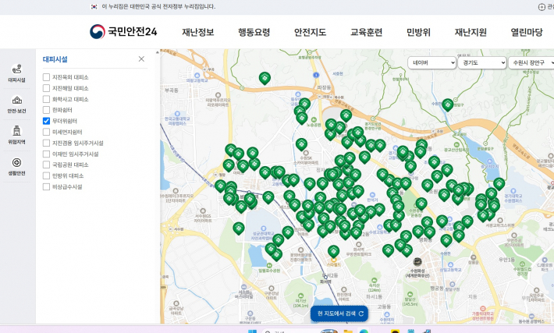Image resolution: width=554 pixels, height=333 pixels.
Task: Uncheck the 무더위쉼터 checkbox
Action: coord(46,121)
